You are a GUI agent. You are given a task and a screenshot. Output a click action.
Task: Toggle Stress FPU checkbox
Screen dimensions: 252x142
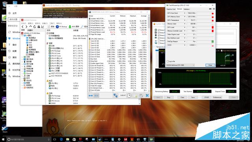tap(159, 33)
